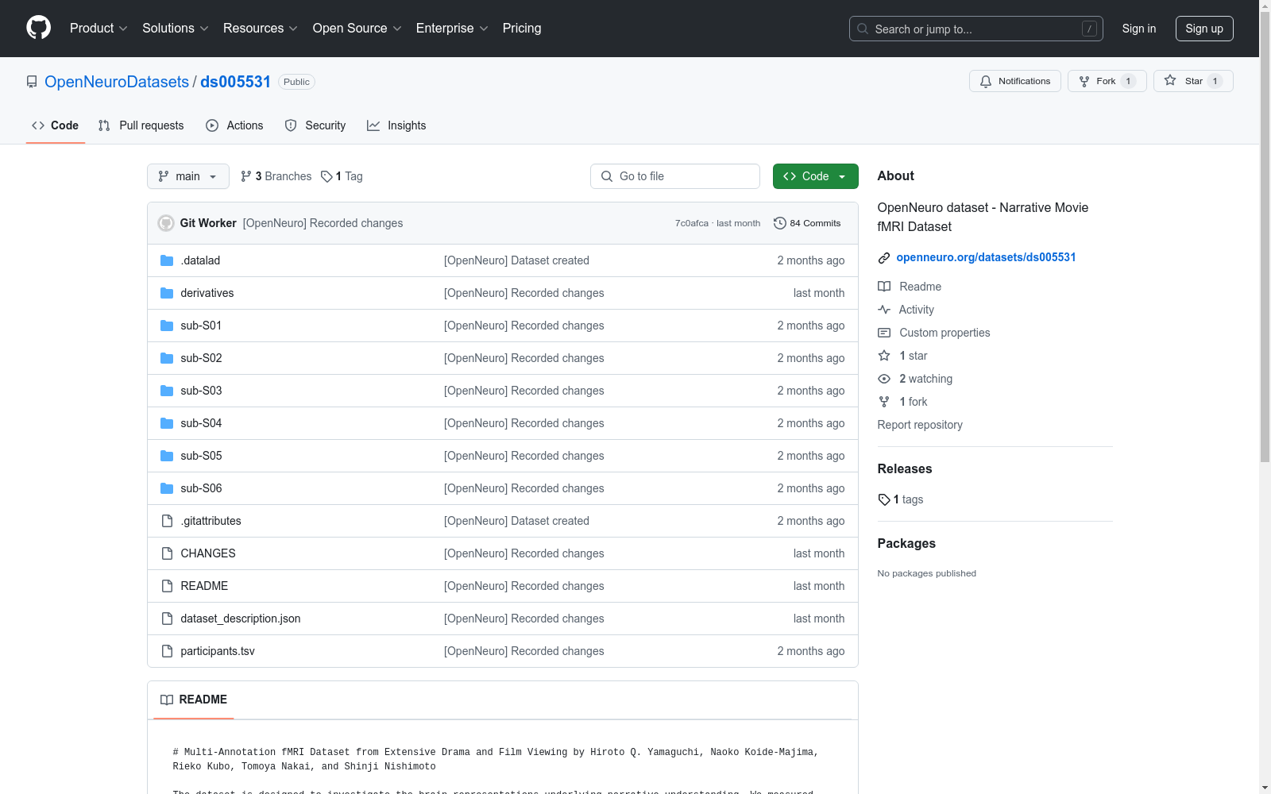Click the derivatives folder icon
This screenshot has width=1271, height=794.
click(167, 293)
